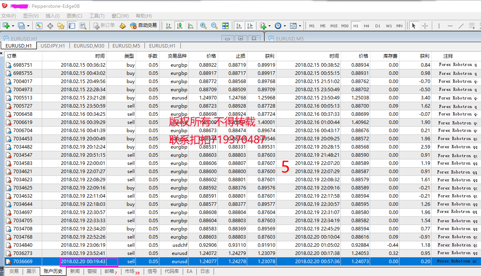481x276 pixels.
Task: Expand the indicators dropdown arrow
Action: click(269, 26)
